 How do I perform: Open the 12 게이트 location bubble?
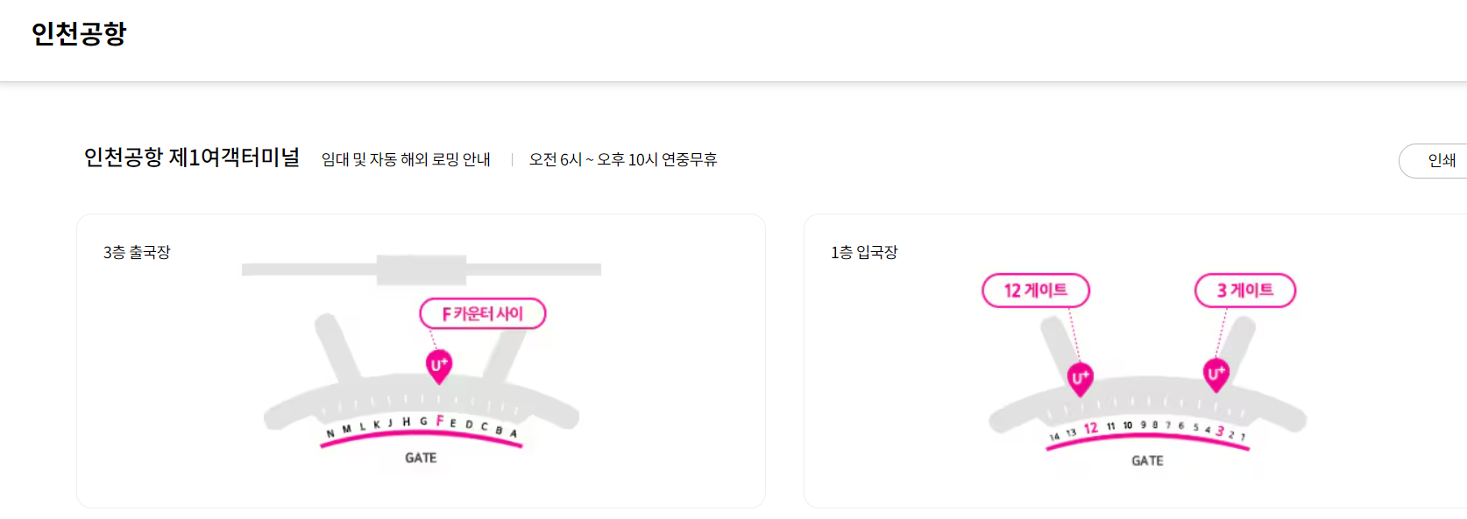point(1037,290)
